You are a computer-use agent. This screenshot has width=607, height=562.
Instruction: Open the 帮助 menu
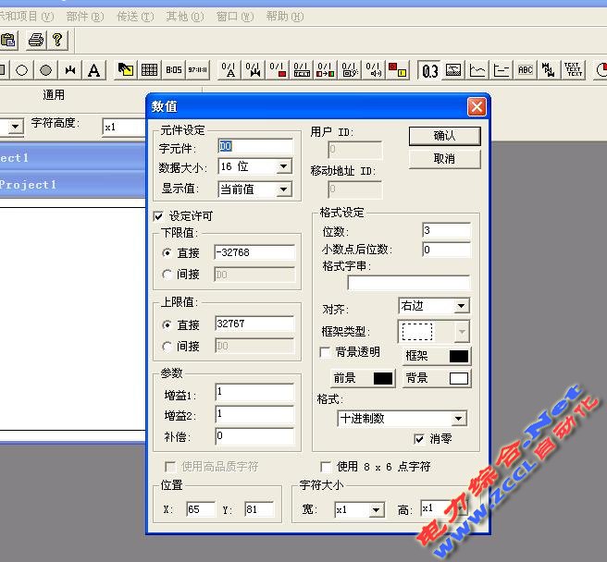(283, 17)
